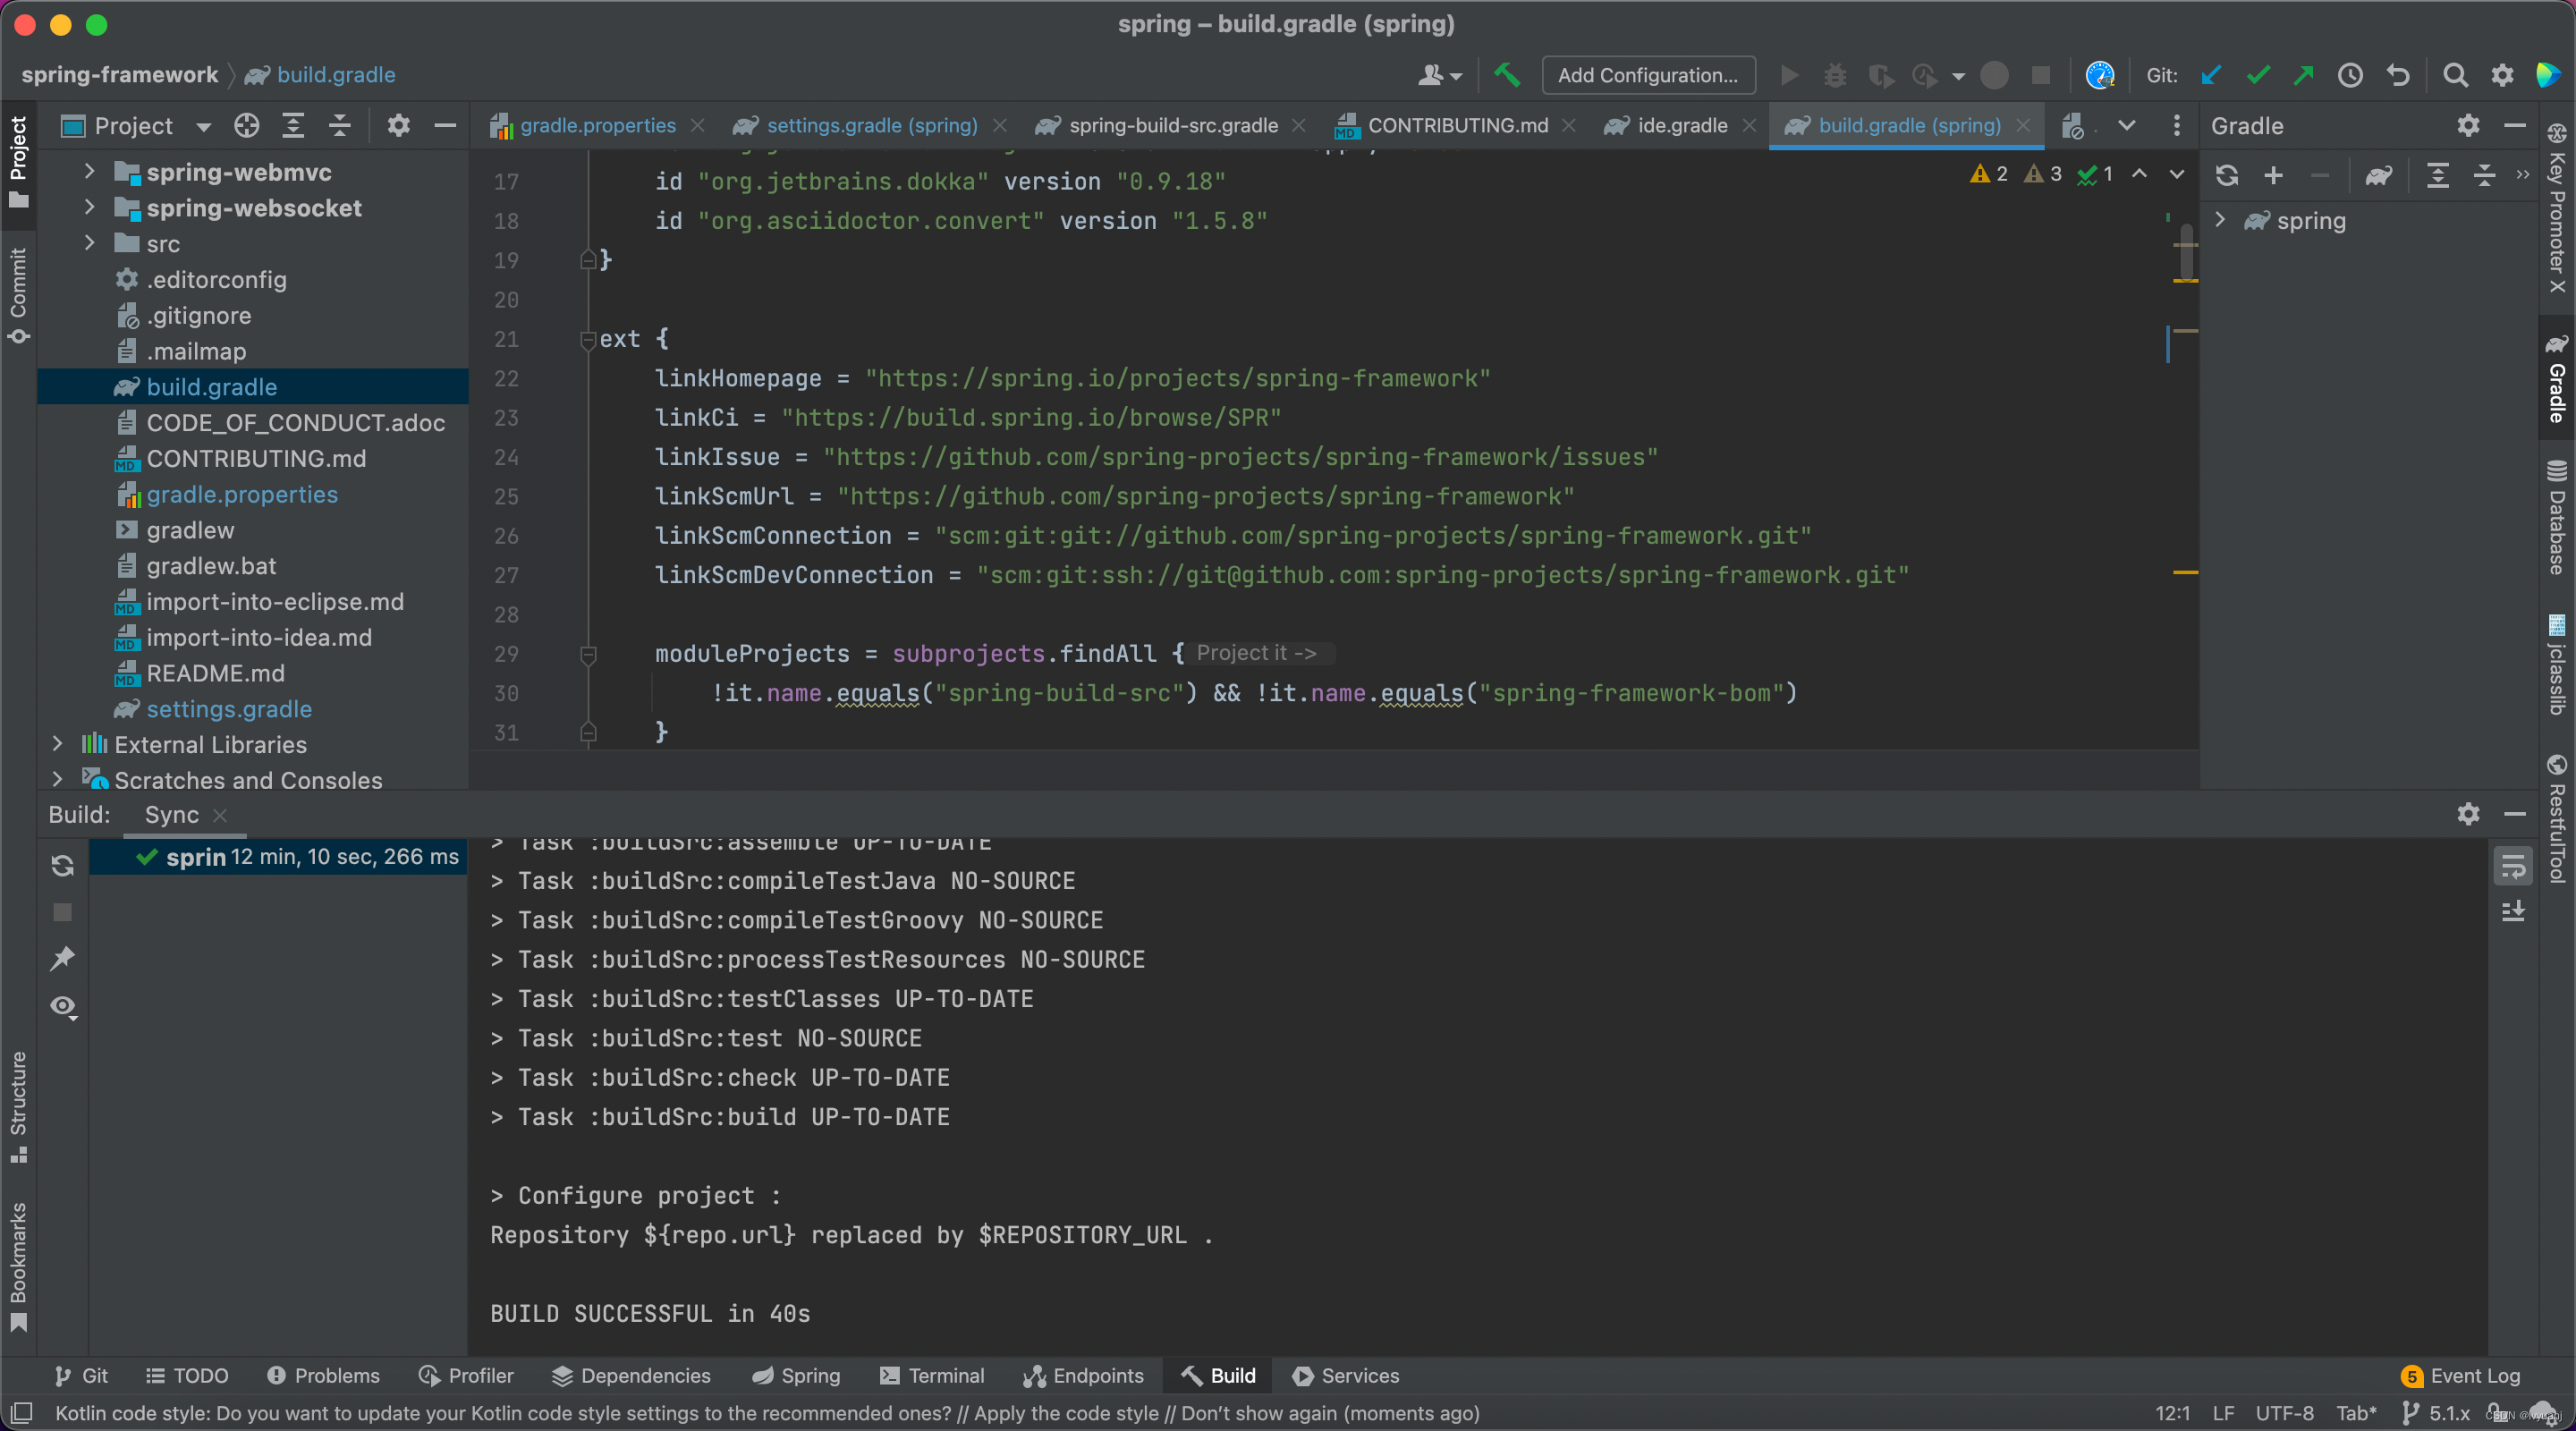This screenshot has height=1431, width=2576.
Task: Toggle soft-wrap in build output
Action: [2513, 866]
